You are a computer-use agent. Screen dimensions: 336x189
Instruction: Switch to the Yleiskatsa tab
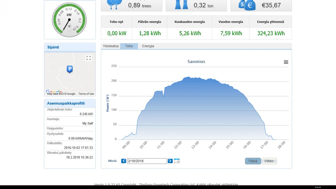111,46
